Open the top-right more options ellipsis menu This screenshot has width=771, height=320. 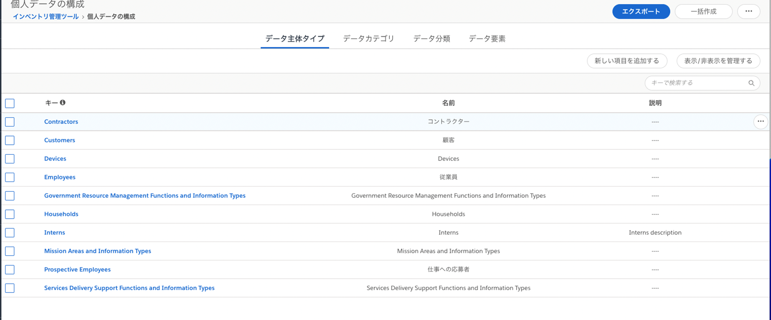point(748,11)
